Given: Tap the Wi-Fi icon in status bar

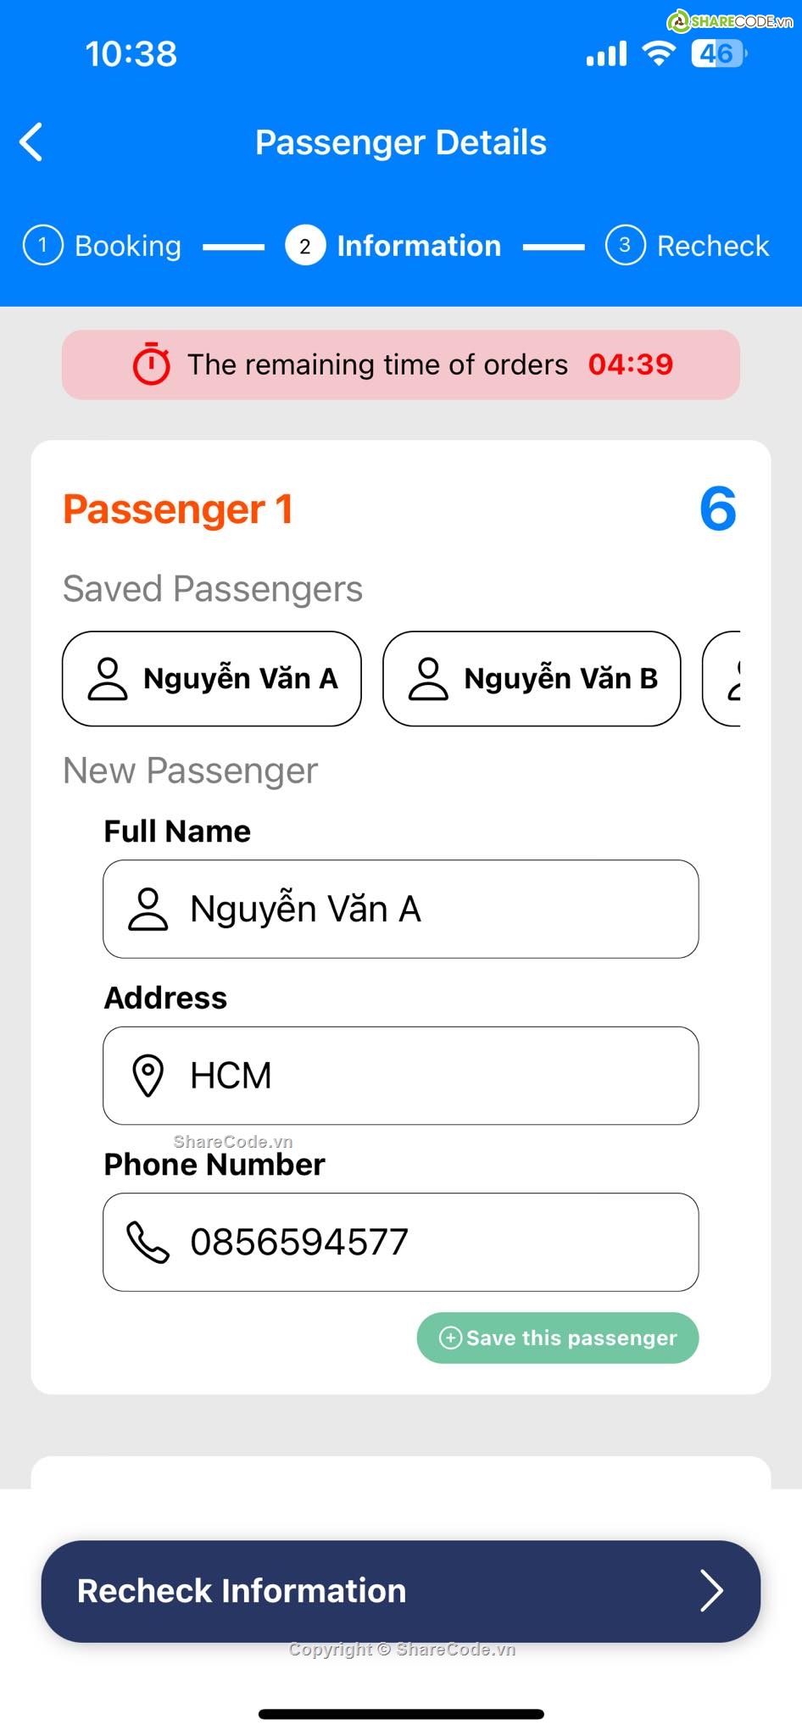Looking at the screenshot, I should 658,53.
